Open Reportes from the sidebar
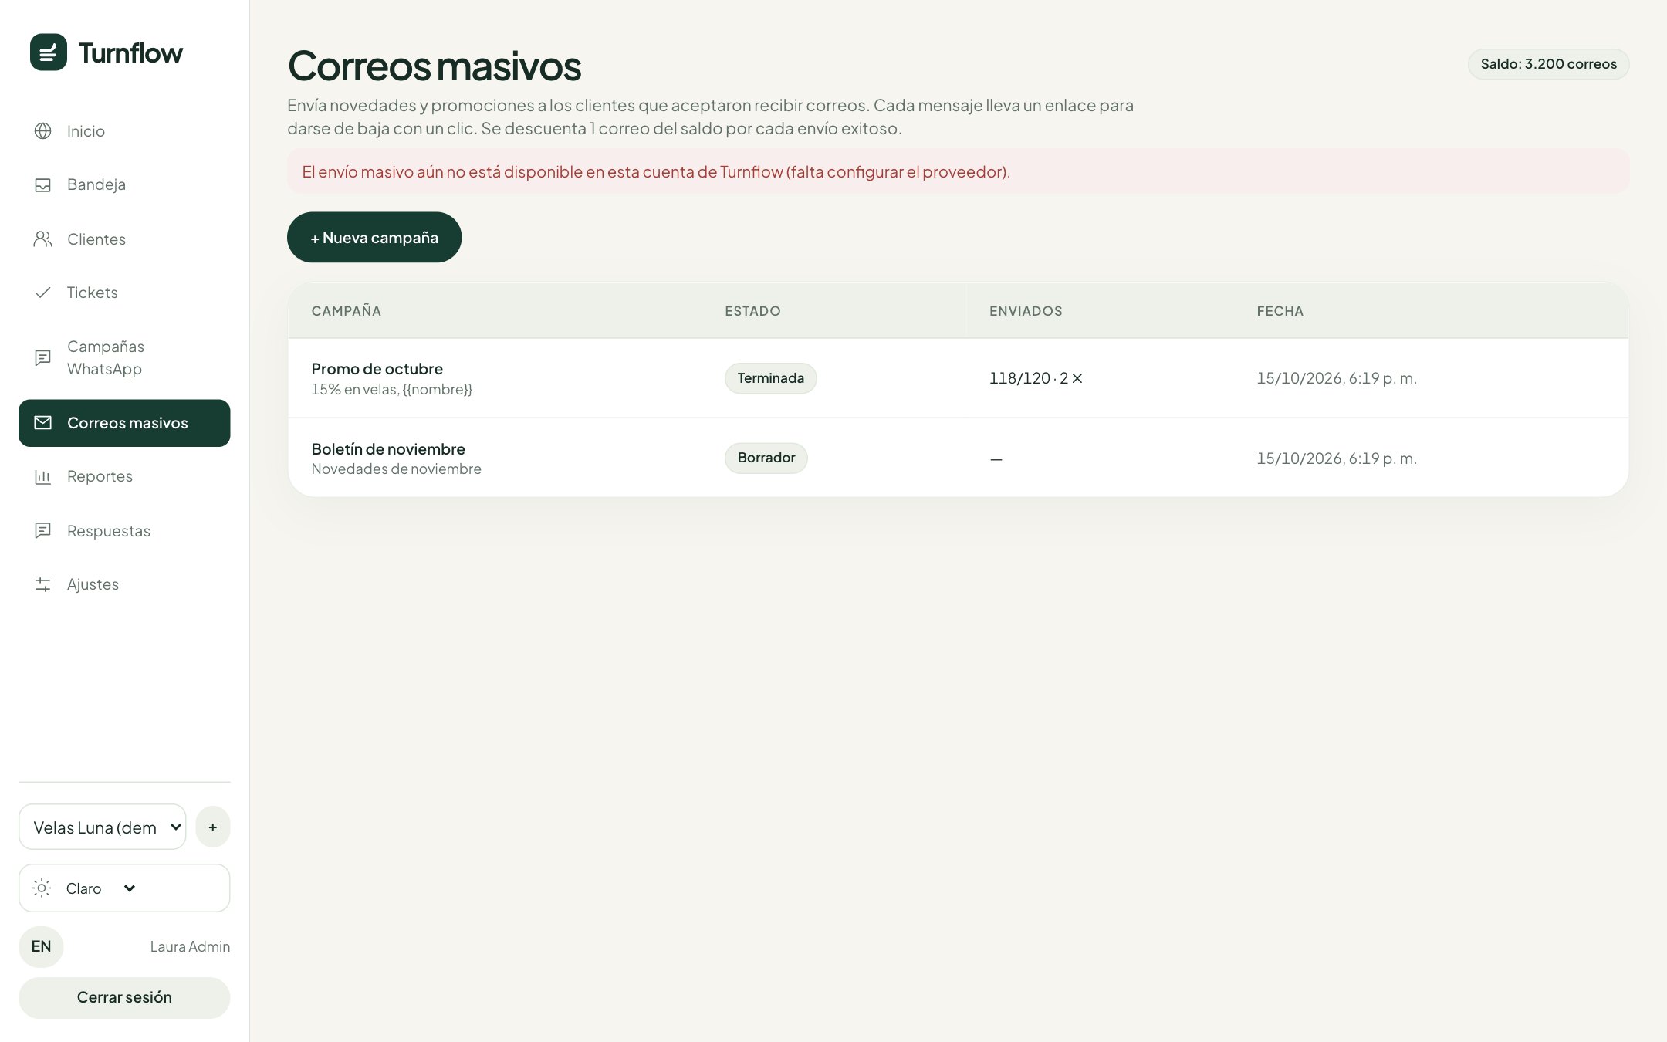This screenshot has width=1667, height=1042. 124,477
